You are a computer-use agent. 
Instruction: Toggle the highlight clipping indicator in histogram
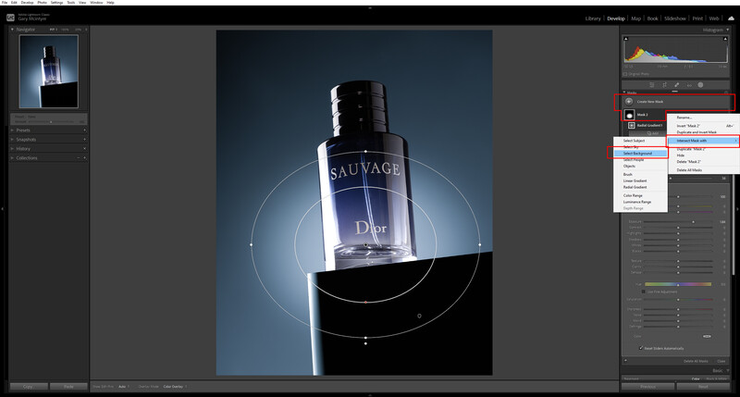(x=725, y=39)
